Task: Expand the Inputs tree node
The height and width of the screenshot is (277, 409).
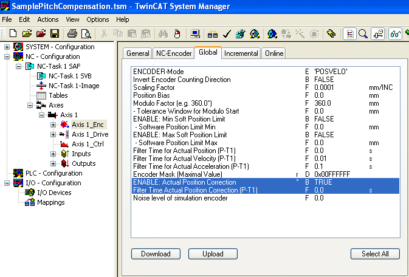Action: (53, 154)
